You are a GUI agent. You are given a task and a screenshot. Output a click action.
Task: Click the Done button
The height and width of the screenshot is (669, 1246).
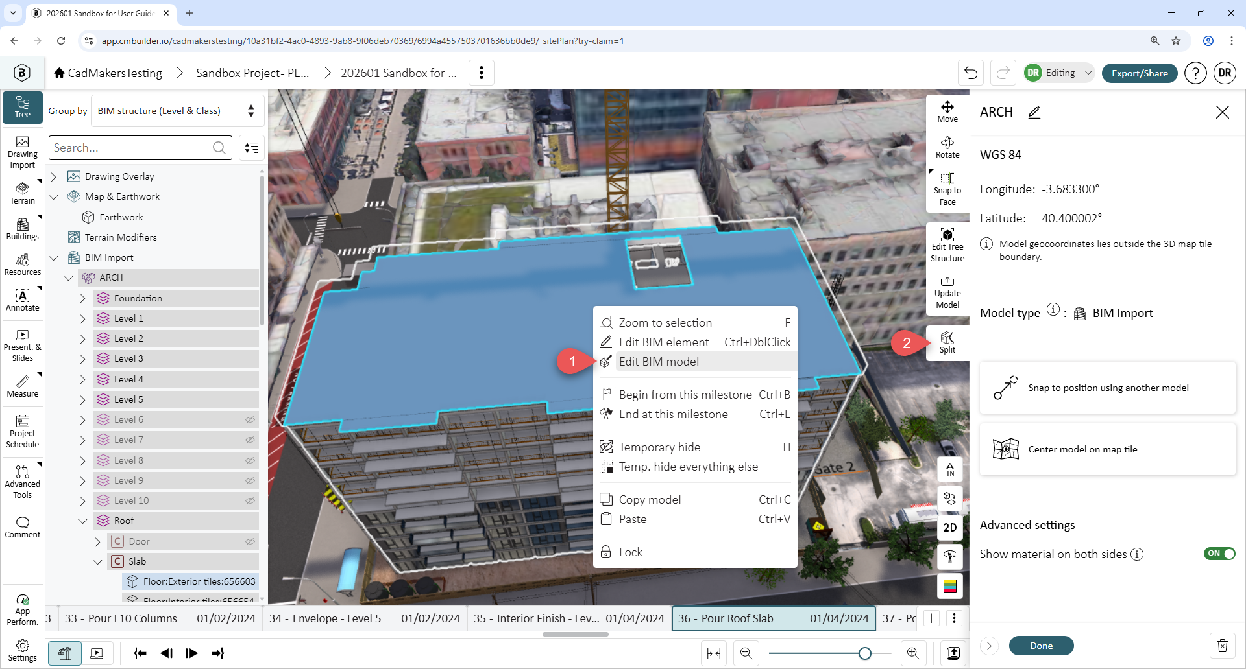coord(1041,646)
